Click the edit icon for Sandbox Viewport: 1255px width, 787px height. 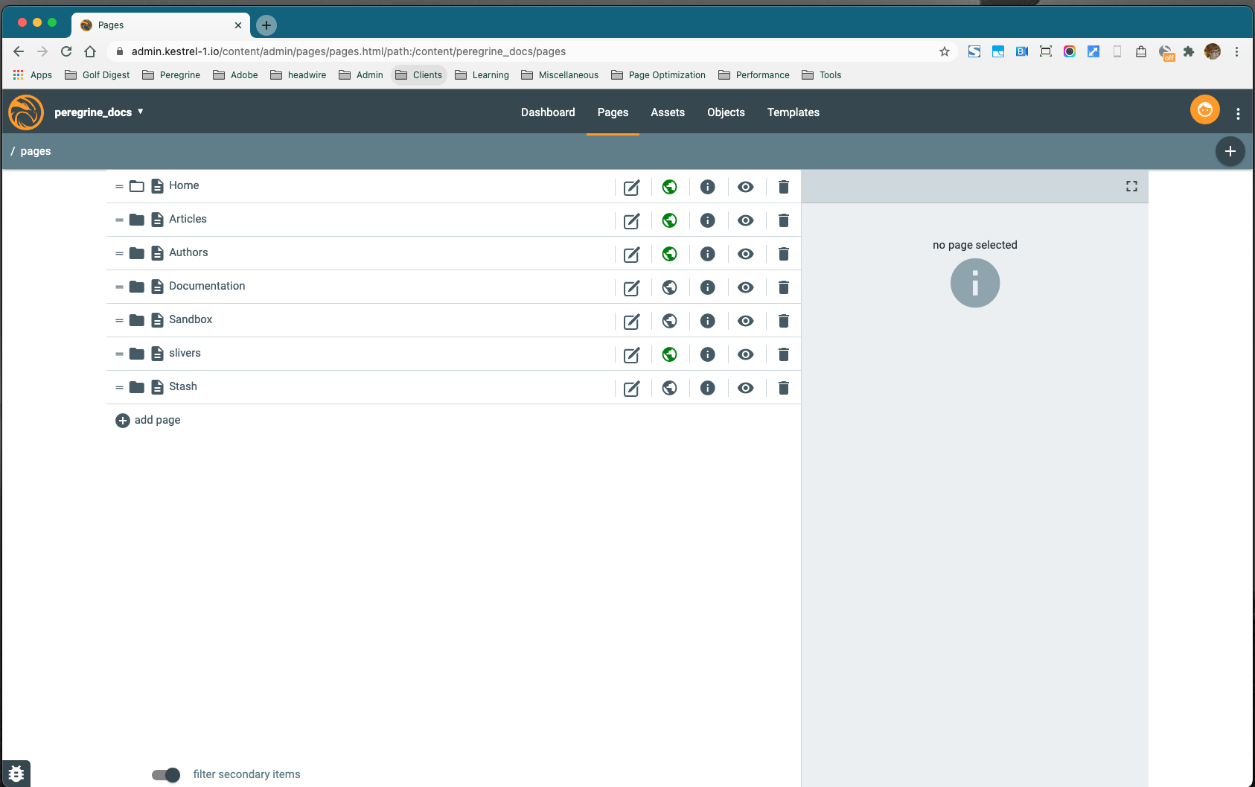coord(631,321)
